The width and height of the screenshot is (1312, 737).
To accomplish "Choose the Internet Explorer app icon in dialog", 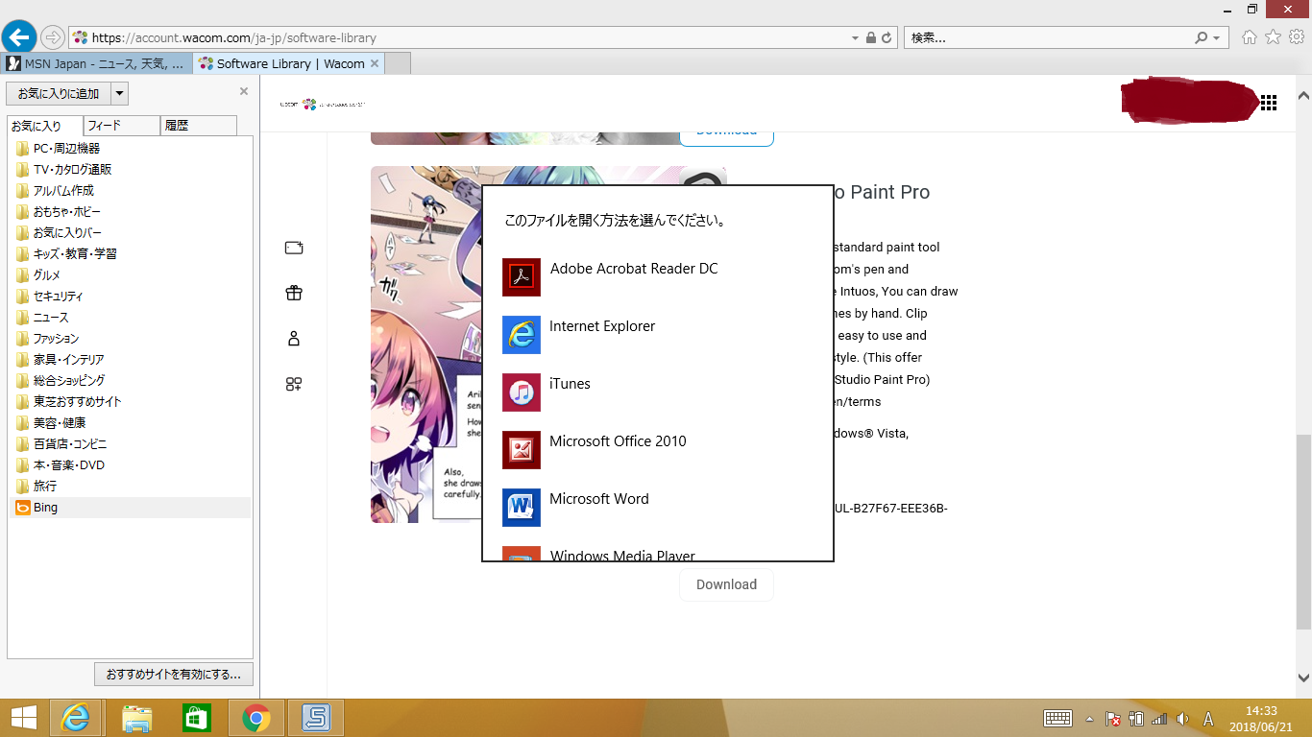I will pyautogui.click(x=522, y=335).
